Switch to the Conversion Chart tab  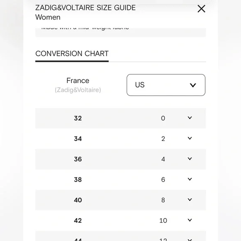point(72,54)
